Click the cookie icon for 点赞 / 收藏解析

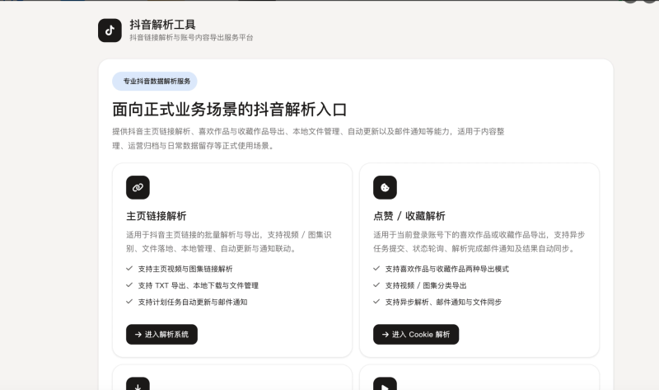point(385,188)
